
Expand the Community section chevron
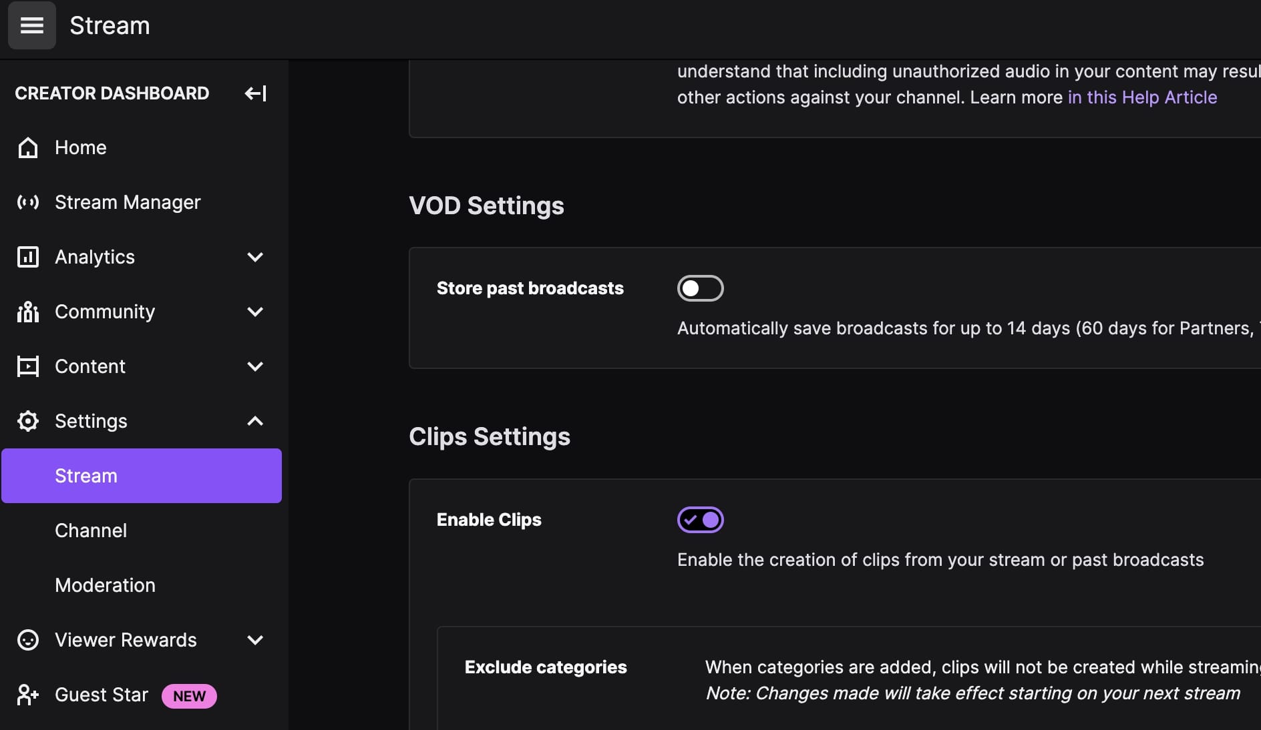(x=255, y=312)
